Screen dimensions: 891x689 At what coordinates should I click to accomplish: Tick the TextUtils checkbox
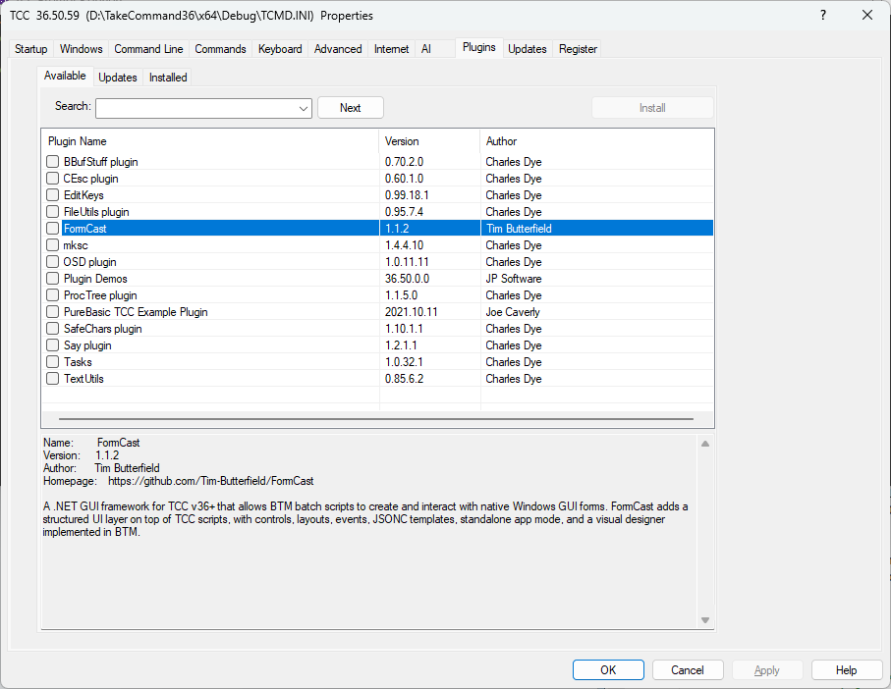pos(52,379)
